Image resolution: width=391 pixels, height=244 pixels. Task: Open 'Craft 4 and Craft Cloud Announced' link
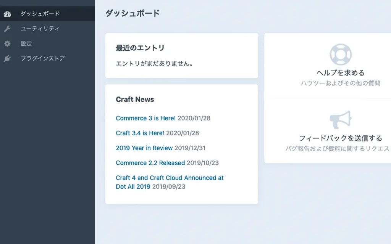click(x=170, y=182)
